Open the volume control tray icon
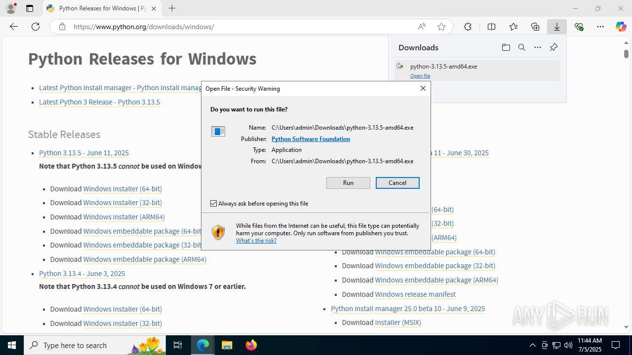 (568, 345)
